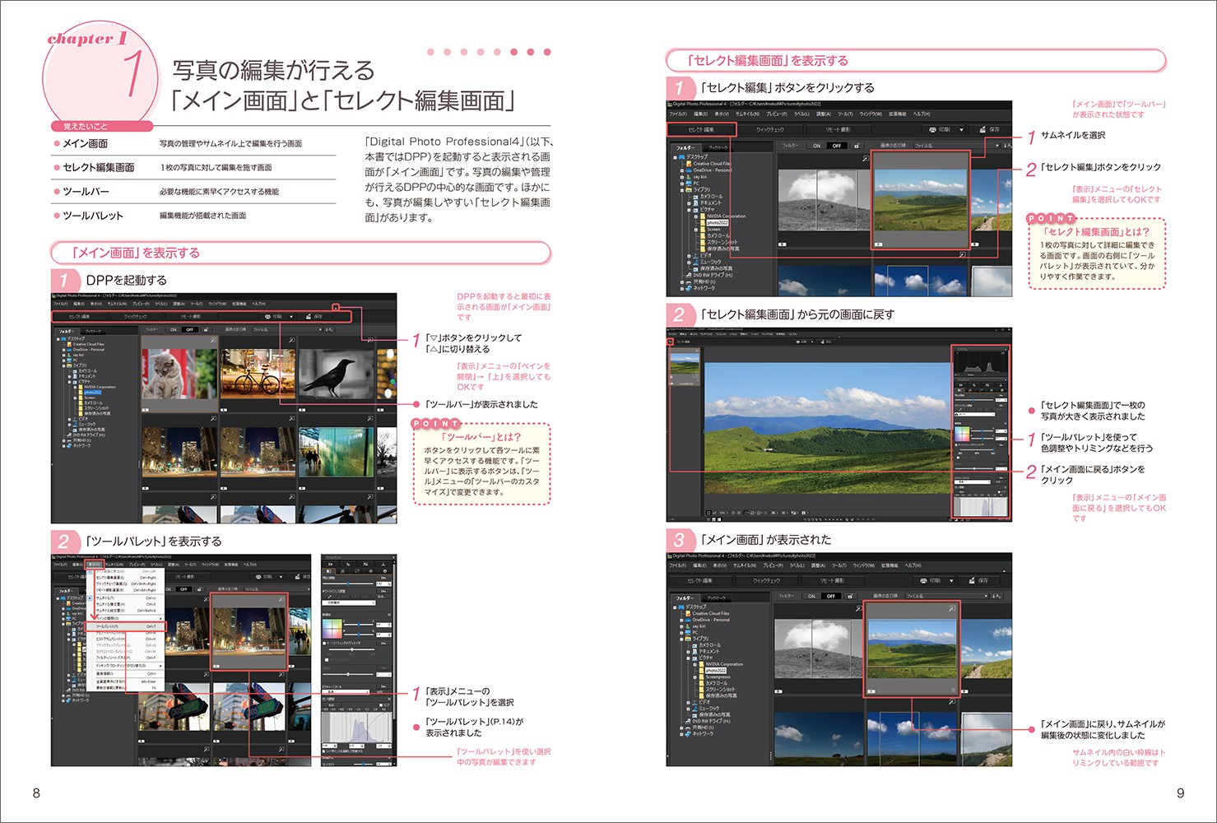Enable the auto lighting optimizer checkbox in tool palette
Image resolution: width=1217 pixels, height=823 pixels.
(324, 643)
